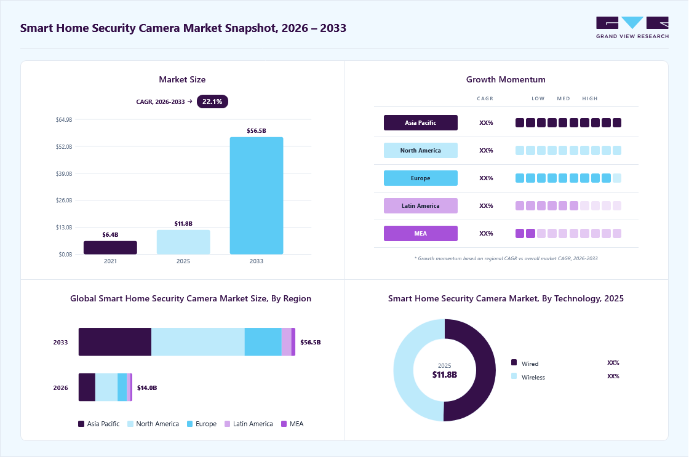Click the 2021 market size bar
Image resolution: width=689 pixels, height=457 pixels.
tap(110, 247)
